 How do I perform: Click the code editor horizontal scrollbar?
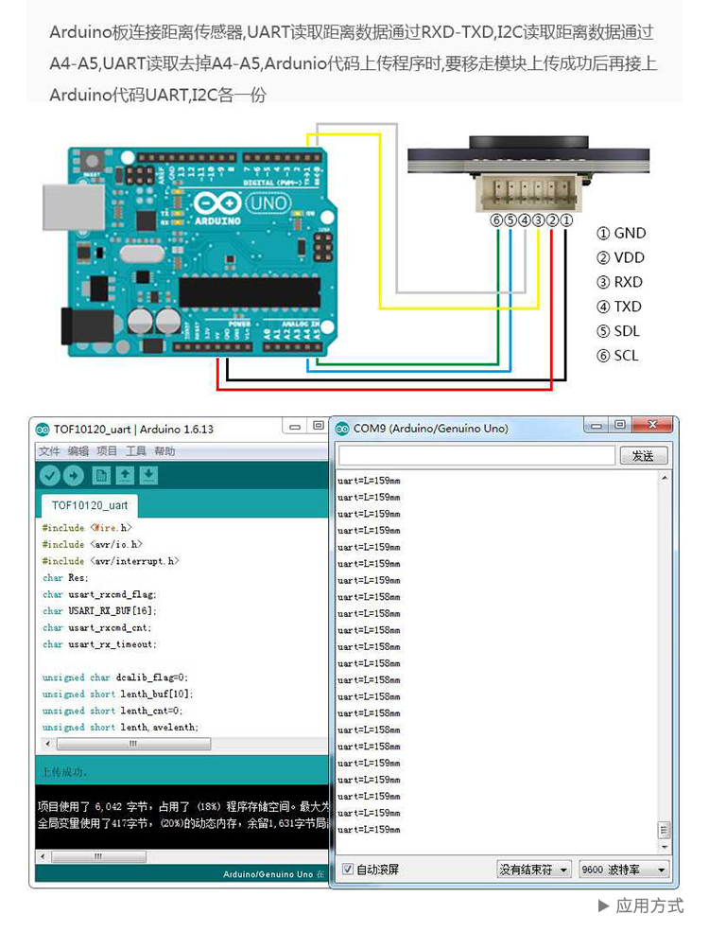coord(132,745)
